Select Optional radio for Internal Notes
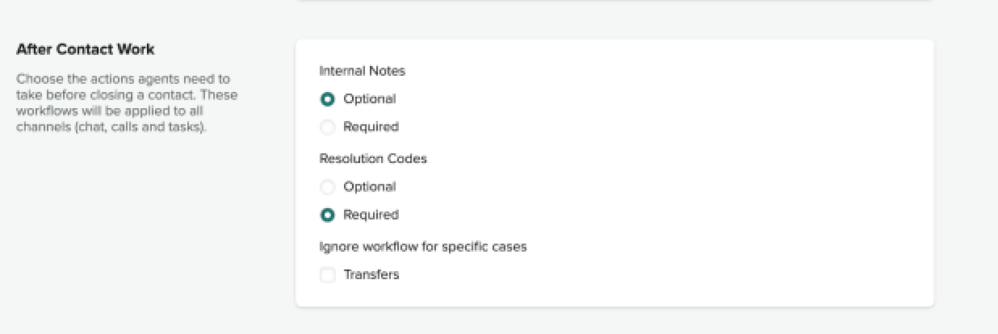 coord(327,99)
